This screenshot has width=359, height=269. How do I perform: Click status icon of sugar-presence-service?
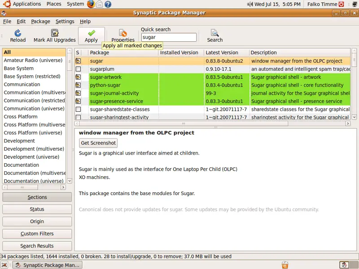78,101
